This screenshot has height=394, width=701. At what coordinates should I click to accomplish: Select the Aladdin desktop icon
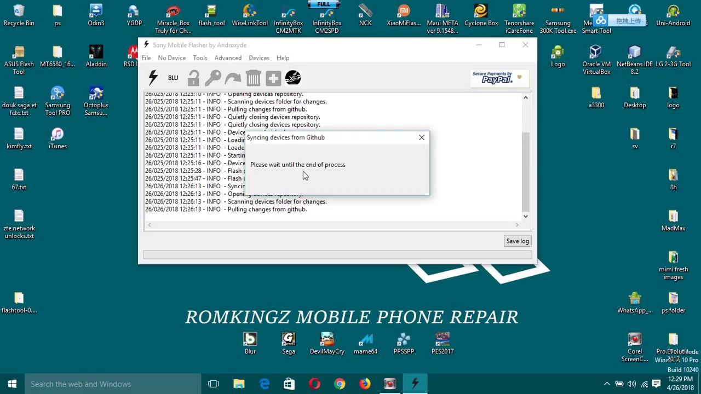pos(96,56)
